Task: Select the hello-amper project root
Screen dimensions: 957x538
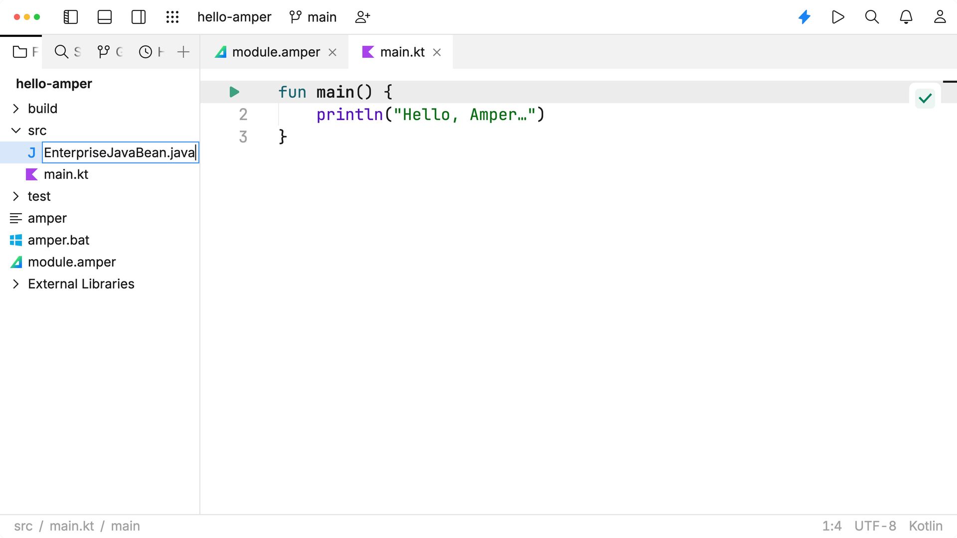Action: [x=54, y=84]
